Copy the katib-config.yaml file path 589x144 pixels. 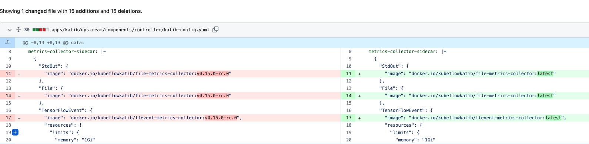pos(215,29)
